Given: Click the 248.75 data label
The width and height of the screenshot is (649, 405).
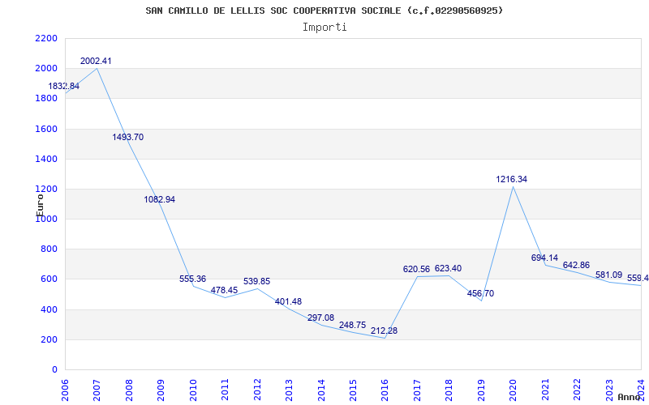Looking at the screenshot, I should click(x=353, y=326).
